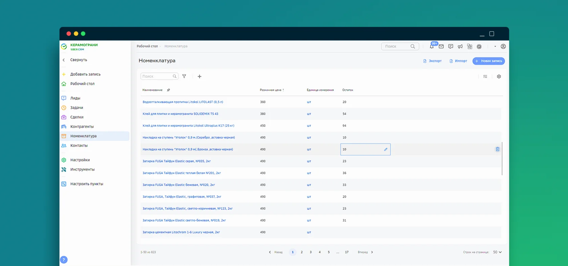Delete the highlighted row with trash icon
The height and width of the screenshot is (266, 568).
coord(497,149)
